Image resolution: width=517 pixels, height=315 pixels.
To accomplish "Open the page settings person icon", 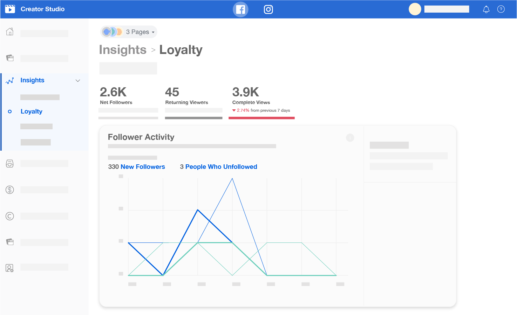I will tap(10, 268).
